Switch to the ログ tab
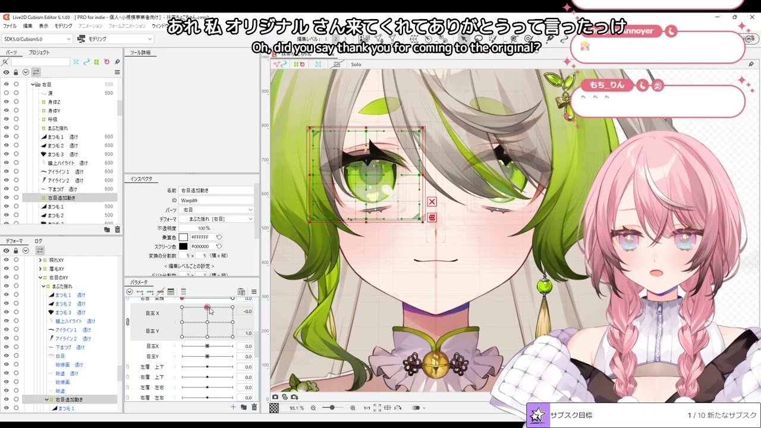The width and height of the screenshot is (761, 428). pos(38,241)
